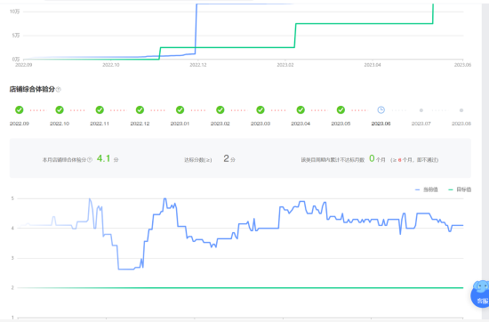Toggle the green 目标值 series in chart legend

tap(460, 189)
